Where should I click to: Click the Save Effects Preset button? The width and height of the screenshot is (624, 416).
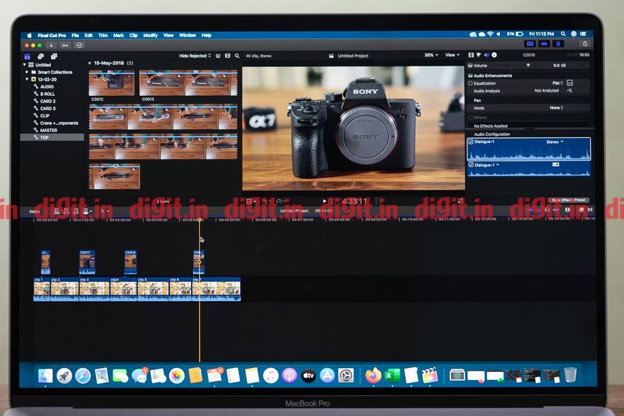(x=569, y=200)
